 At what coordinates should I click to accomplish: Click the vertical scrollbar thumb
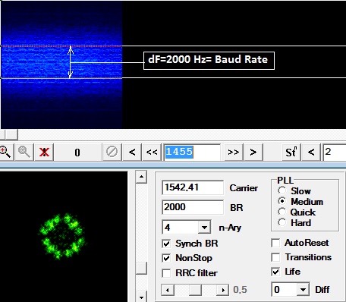pos(141,268)
